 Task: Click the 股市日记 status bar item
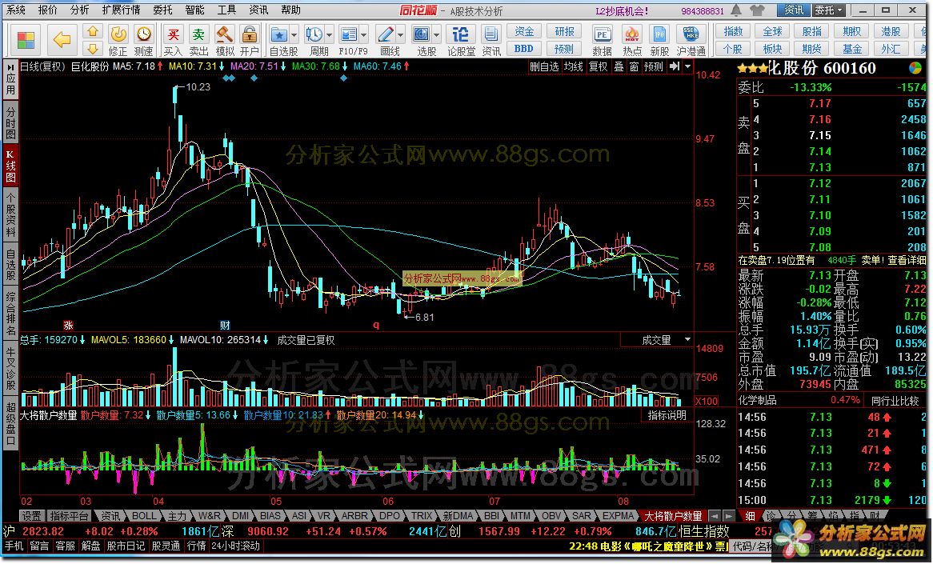125,546
